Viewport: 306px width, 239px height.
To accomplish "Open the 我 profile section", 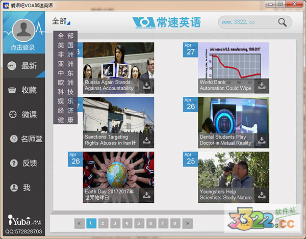I will (x=24, y=188).
